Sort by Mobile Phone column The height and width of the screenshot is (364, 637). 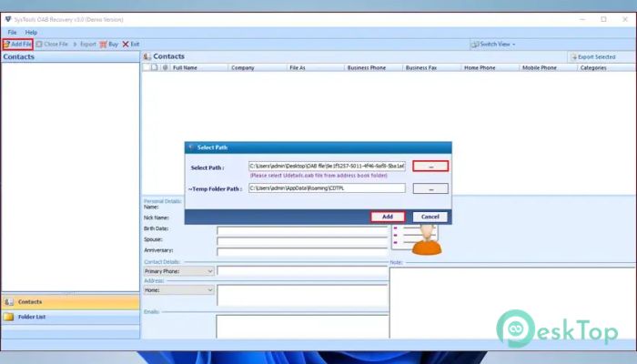pos(548,67)
